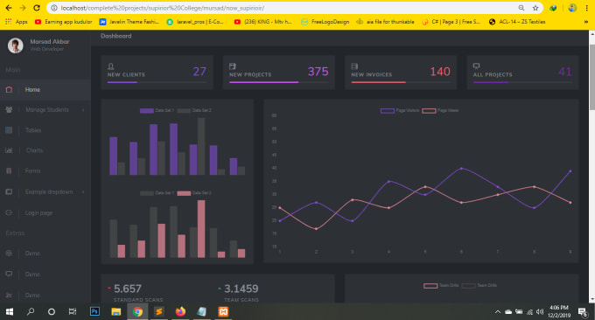Click the icon above New Invoices

click(x=354, y=66)
